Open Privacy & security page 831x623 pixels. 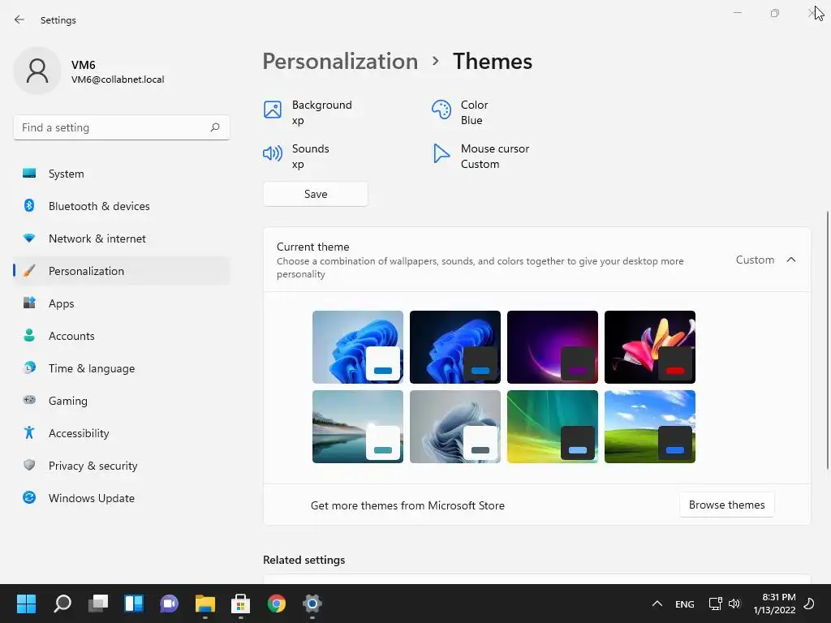(x=122, y=465)
